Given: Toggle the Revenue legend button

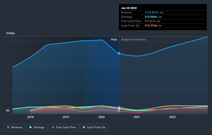Looking at the screenshot, I should tap(15, 128).
